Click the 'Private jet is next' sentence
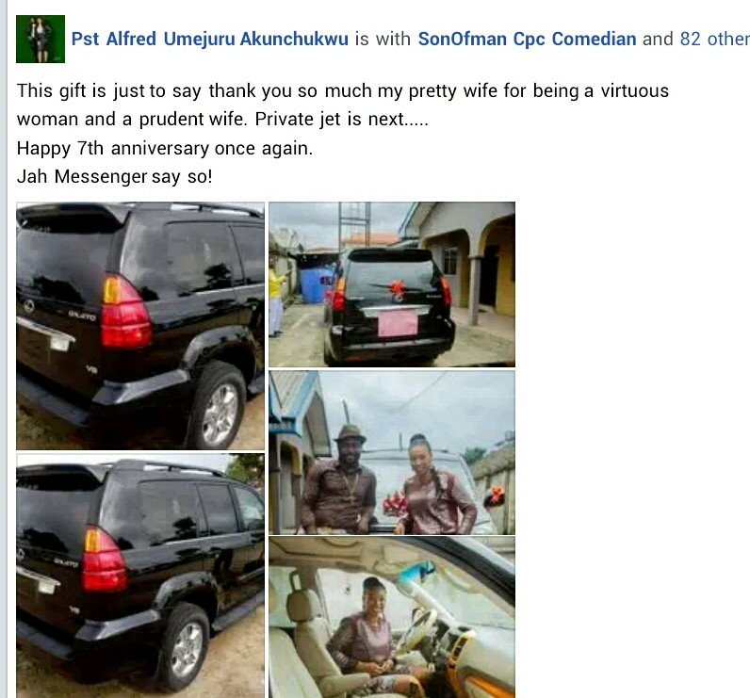The image size is (750, 698). (x=341, y=119)
